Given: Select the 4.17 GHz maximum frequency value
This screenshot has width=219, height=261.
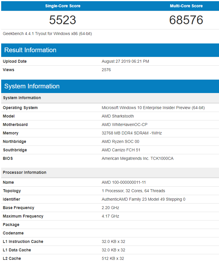Looking at the screenshot, I should [x=110, y=216].
